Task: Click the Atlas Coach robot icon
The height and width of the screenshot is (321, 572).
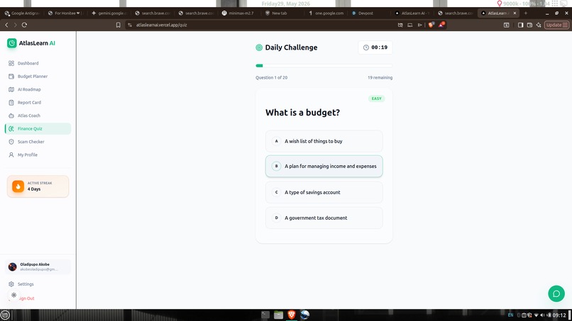Action: click(11, 116)
